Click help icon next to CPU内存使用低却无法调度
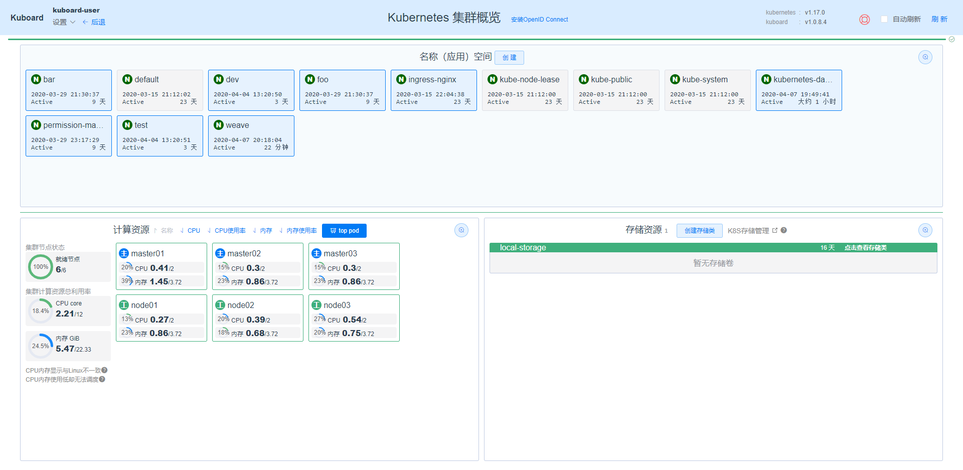Image resolution: width=963 pixels, height=470 pixels. 102,379
